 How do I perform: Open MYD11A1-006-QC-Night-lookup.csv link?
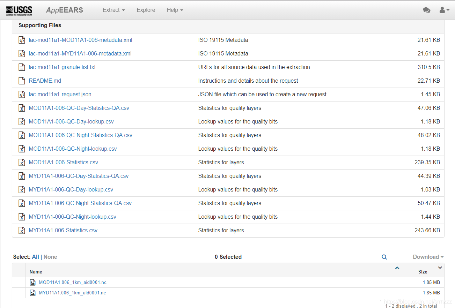pyautogui.click(x=72, y=217)
